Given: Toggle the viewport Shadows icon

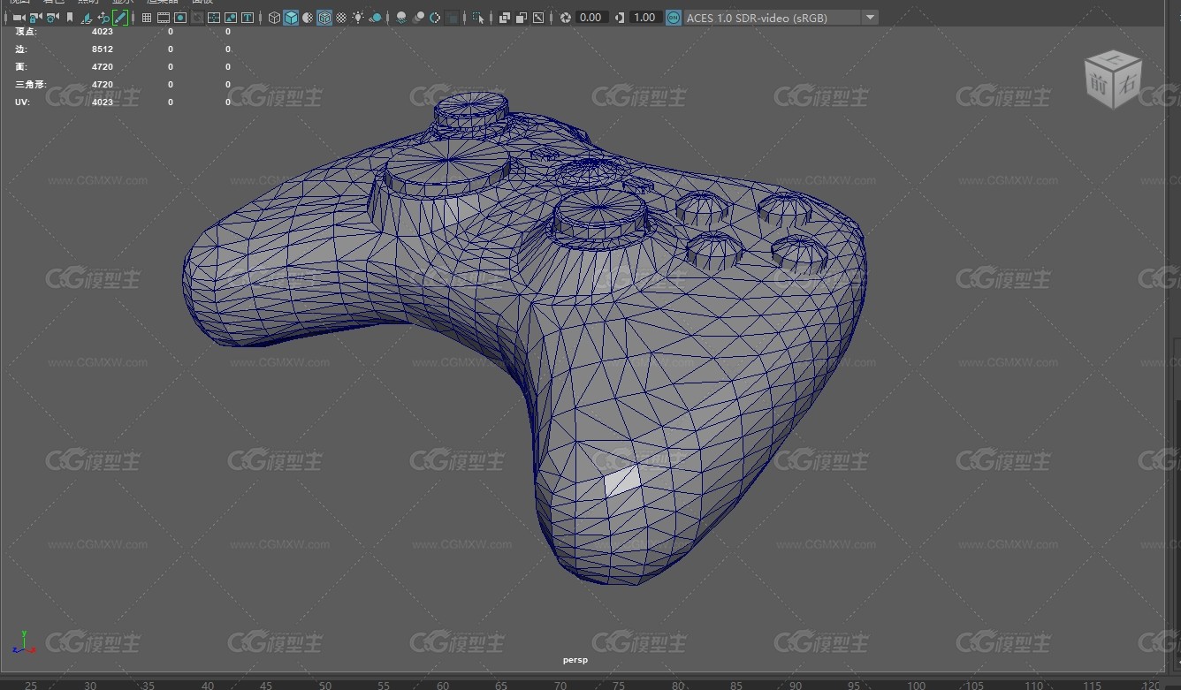Looking at the screenshot, I should point(376,18).
